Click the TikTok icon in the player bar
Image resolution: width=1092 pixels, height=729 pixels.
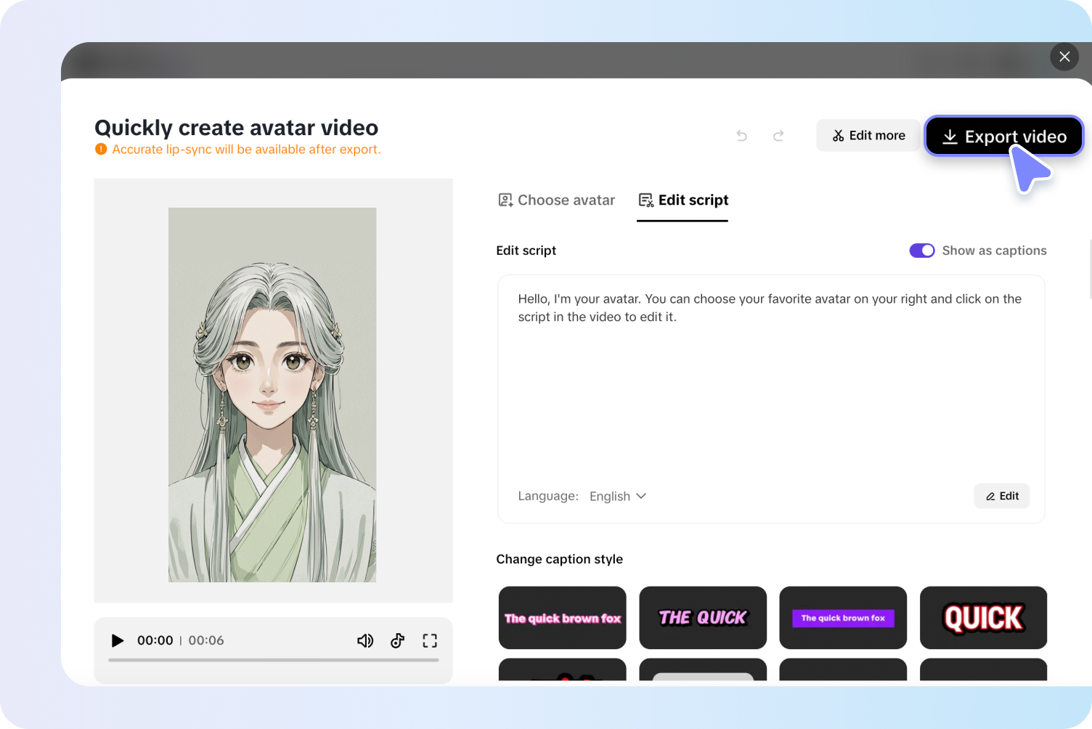tap(397, 640)
